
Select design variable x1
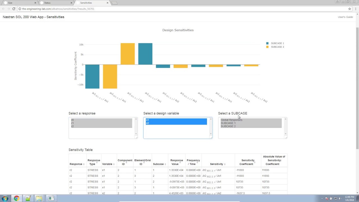[x=176, y=120]
